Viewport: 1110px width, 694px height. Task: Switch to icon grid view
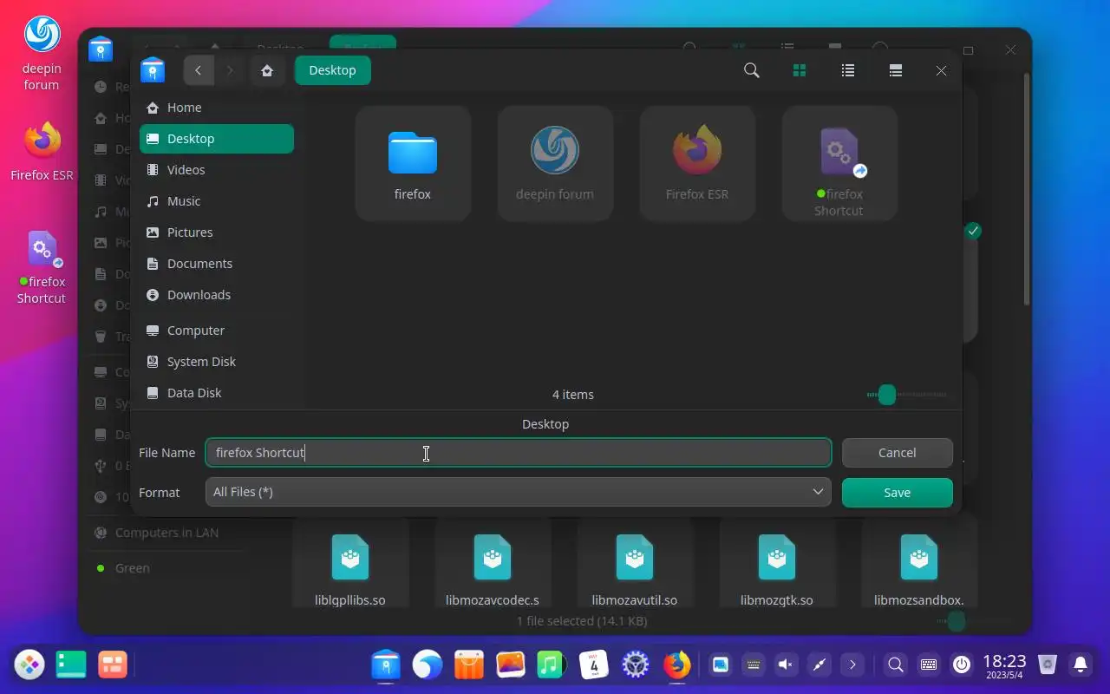click(800, 70)
